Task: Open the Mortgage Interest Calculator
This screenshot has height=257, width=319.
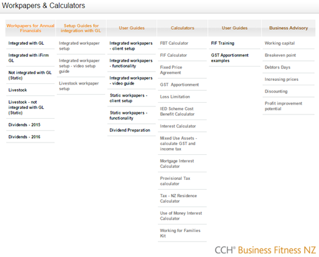Action: [177, 164]
